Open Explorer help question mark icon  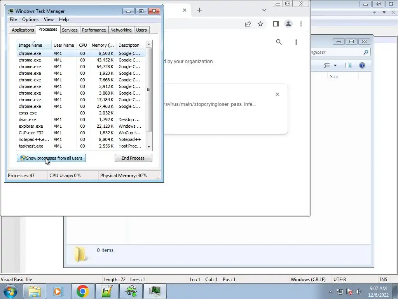(x=362, y=65)
